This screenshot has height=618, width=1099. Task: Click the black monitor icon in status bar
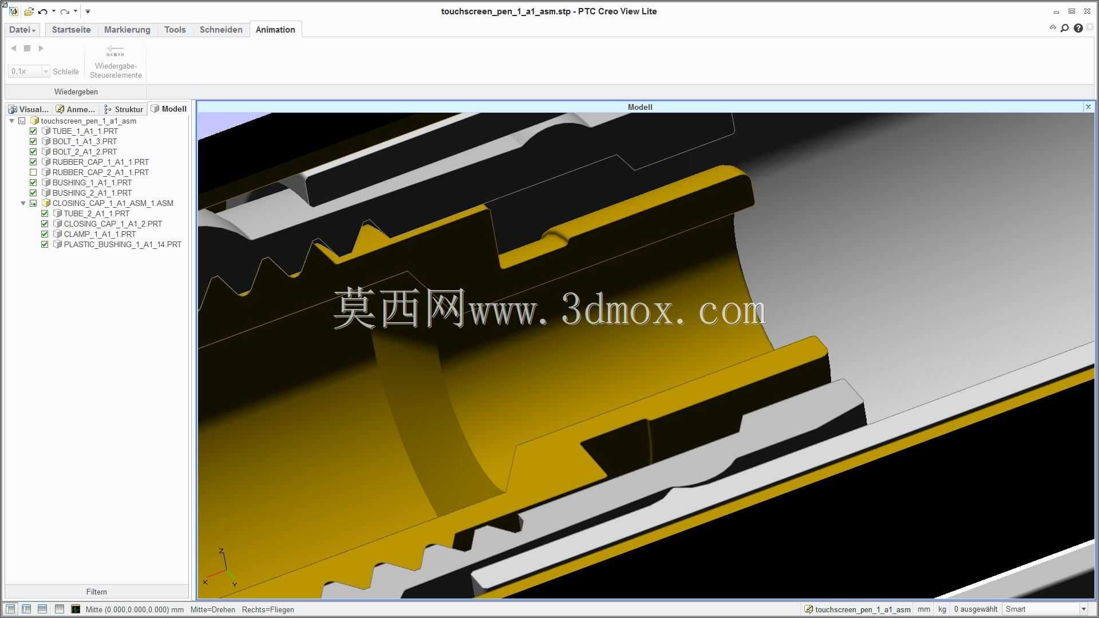coord(76,609)
